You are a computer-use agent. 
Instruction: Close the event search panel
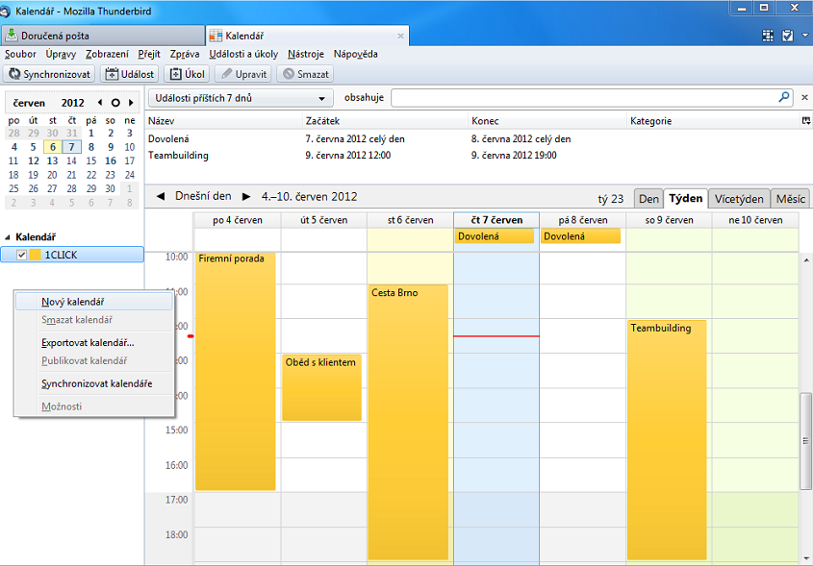804,98
